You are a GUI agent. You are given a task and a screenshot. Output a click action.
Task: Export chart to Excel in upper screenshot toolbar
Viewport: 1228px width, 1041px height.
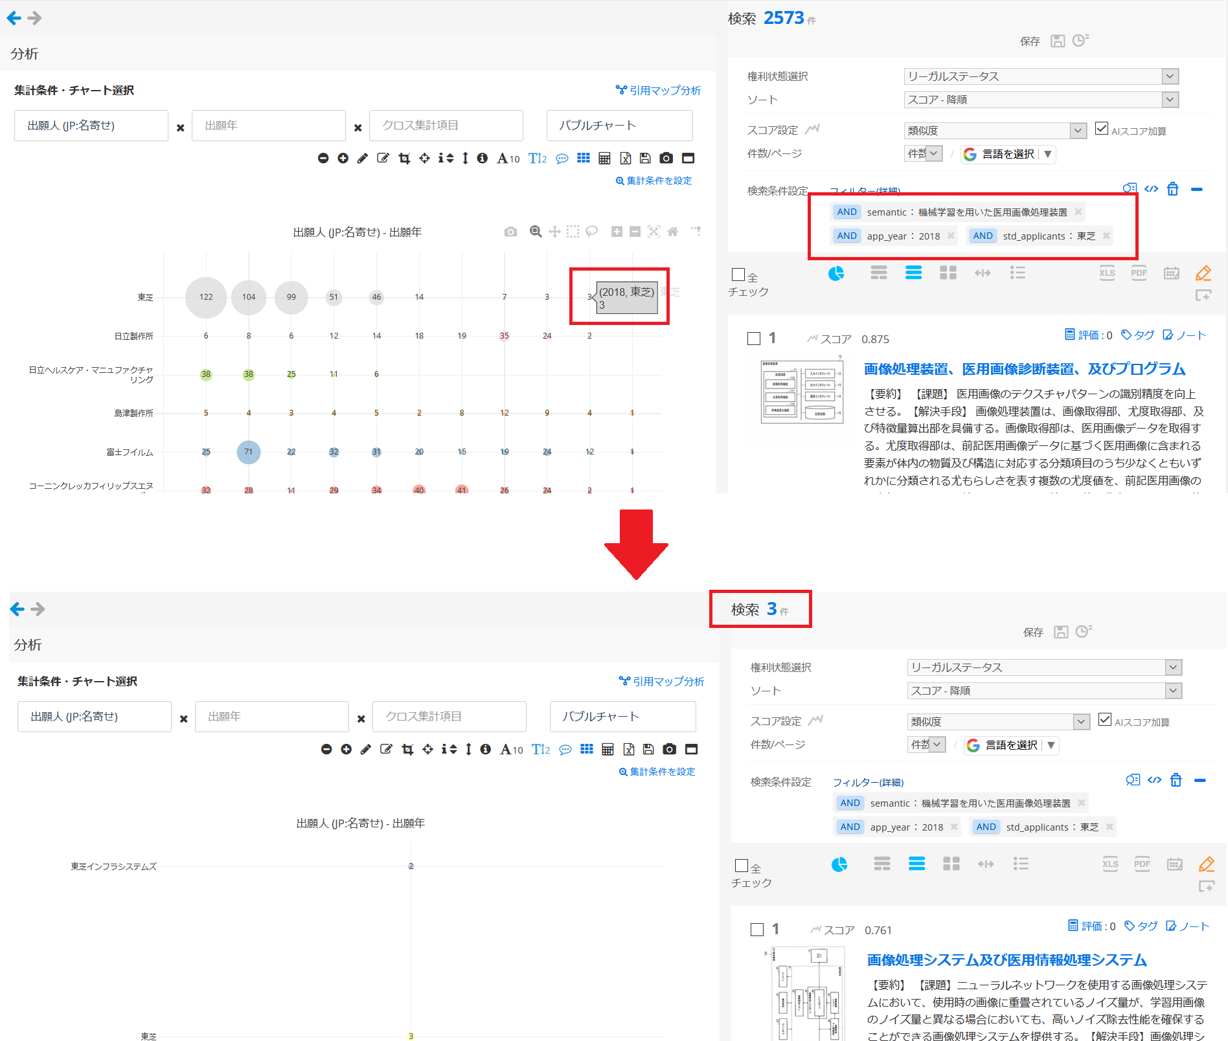click(x=626, y=159)
